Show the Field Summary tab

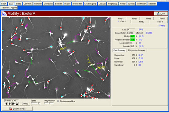(119, 50)
